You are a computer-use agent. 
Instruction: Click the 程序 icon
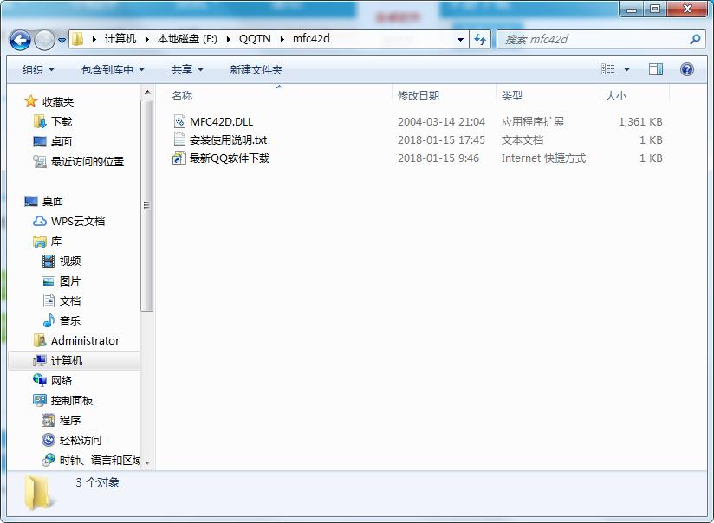(49, 420)
